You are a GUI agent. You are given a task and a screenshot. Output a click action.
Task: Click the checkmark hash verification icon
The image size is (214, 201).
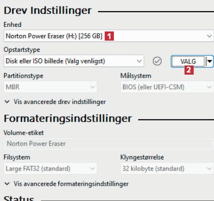157,61
